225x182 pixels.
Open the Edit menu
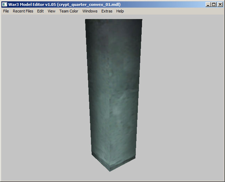tap(40, 11)
